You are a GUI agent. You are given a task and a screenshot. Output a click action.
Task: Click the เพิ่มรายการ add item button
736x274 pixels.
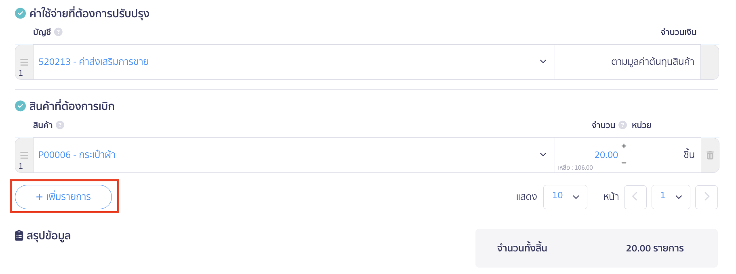pyautogui.click(x=63, y=197)
